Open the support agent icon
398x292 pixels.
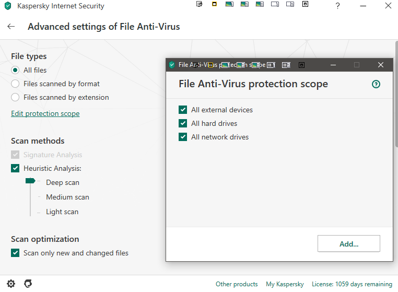[x=28, y=284]
